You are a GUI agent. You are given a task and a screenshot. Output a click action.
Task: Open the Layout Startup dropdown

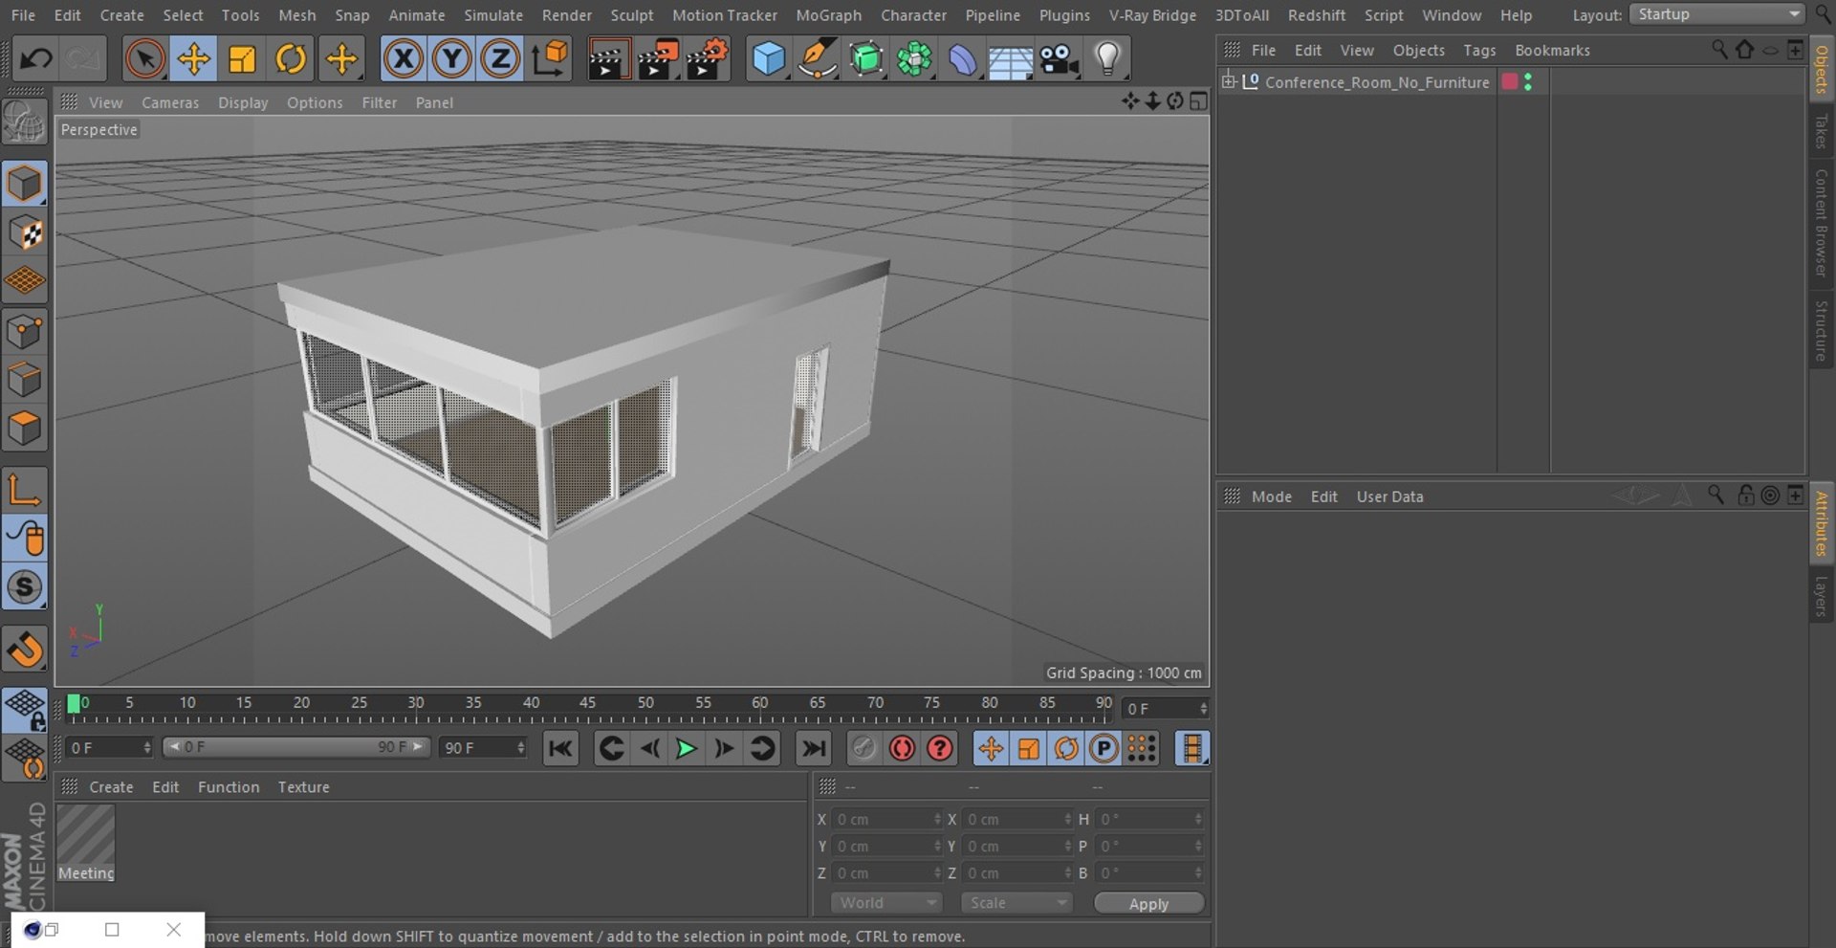pyautogui.click(x=1716, y=14)
